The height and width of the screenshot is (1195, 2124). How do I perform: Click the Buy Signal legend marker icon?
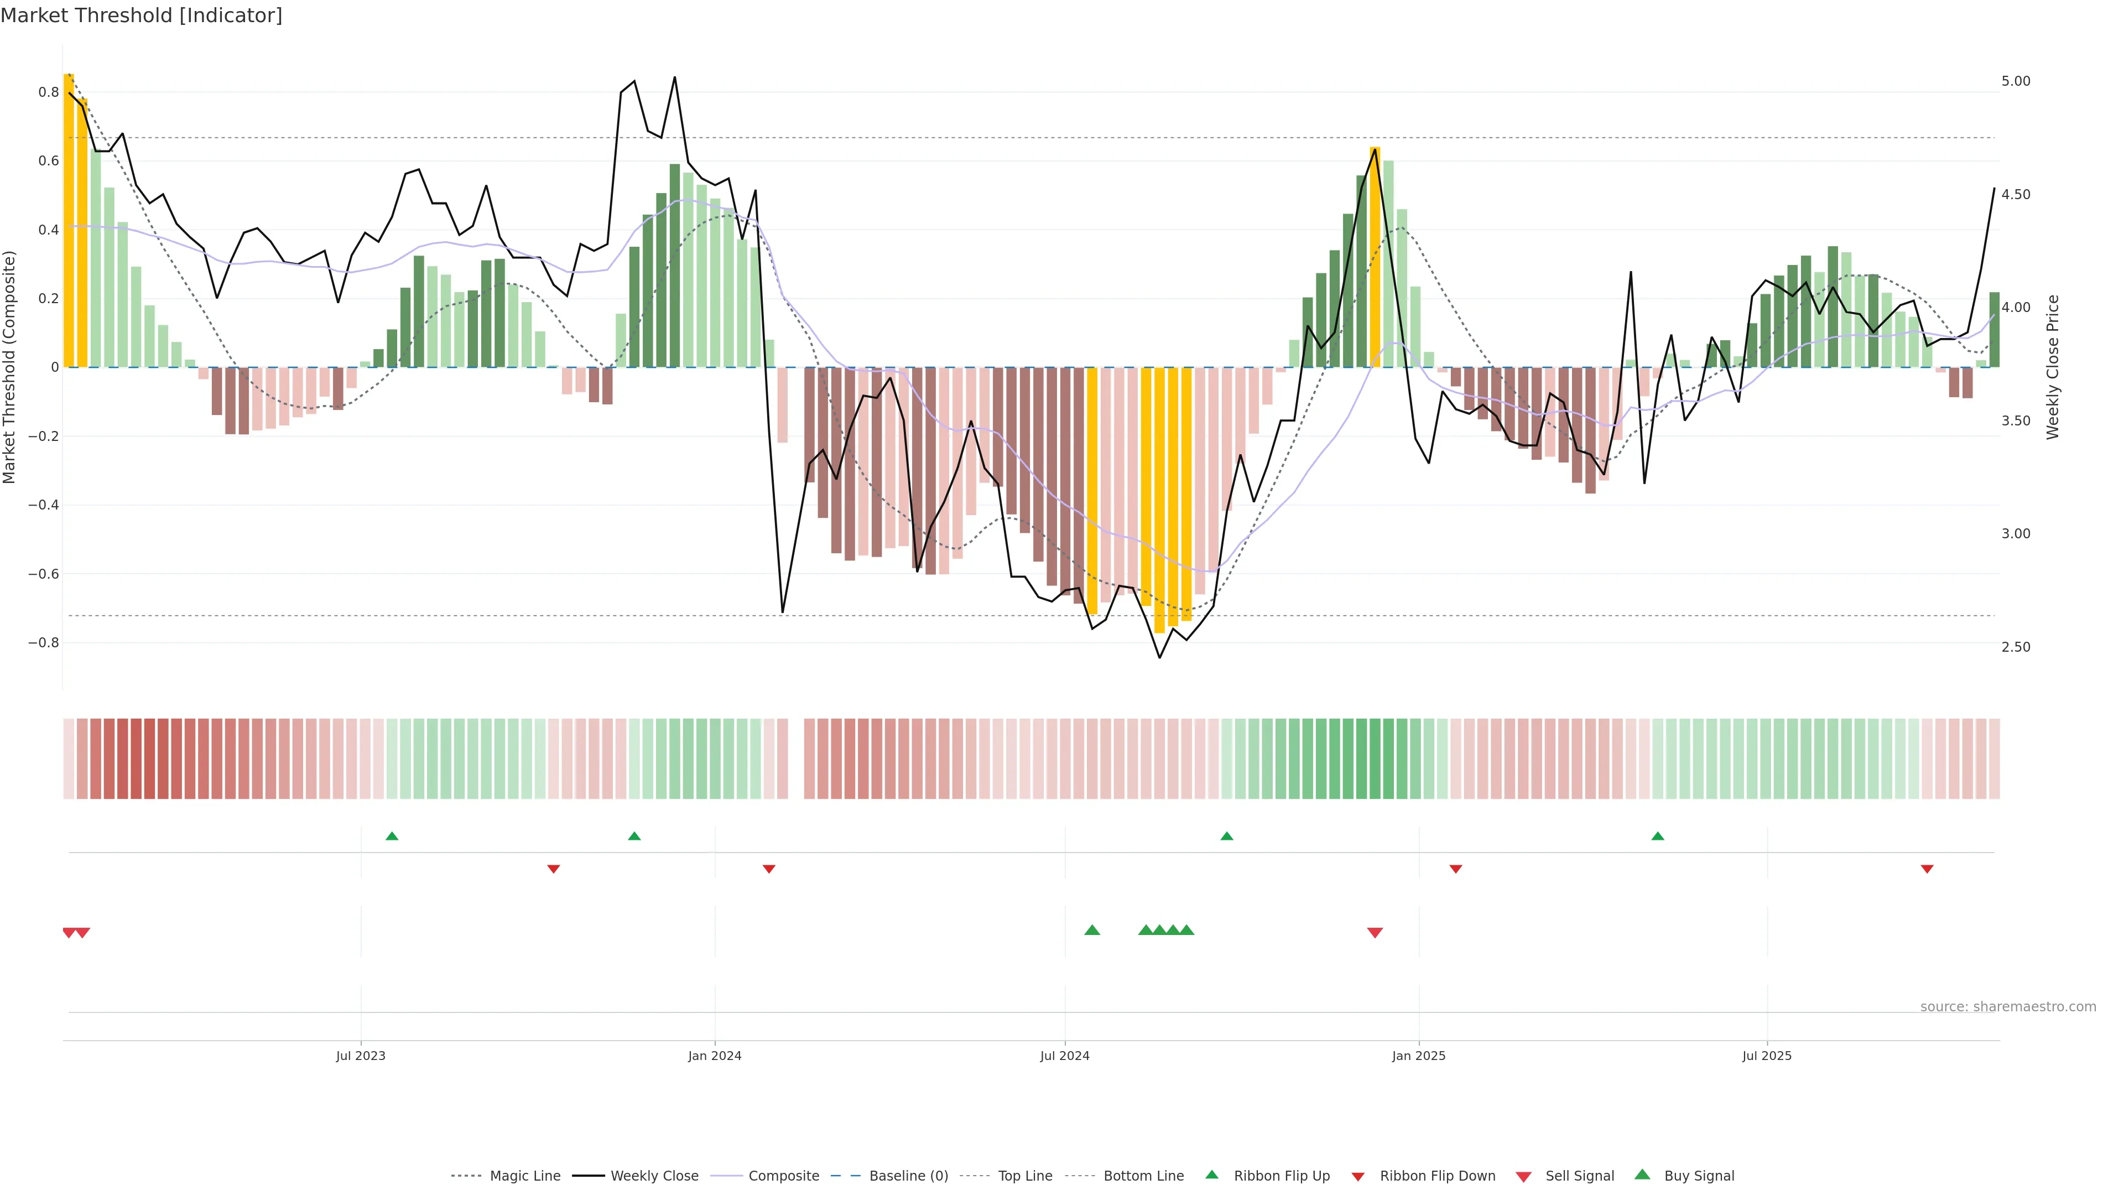1642,1175
